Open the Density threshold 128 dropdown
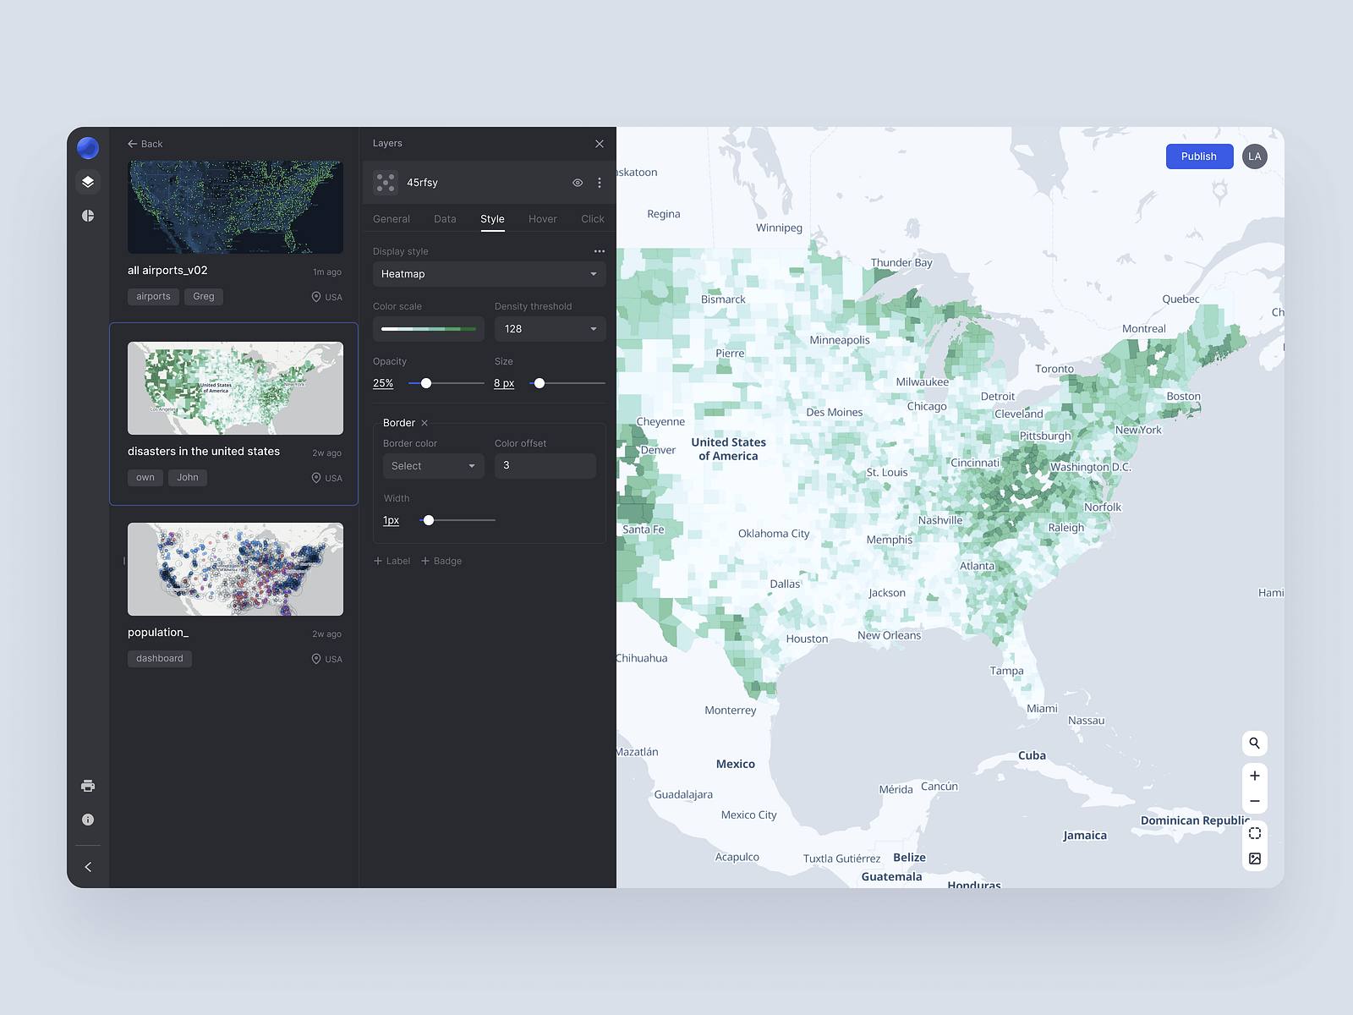The image size is (1353, 1015). point(550,328)
